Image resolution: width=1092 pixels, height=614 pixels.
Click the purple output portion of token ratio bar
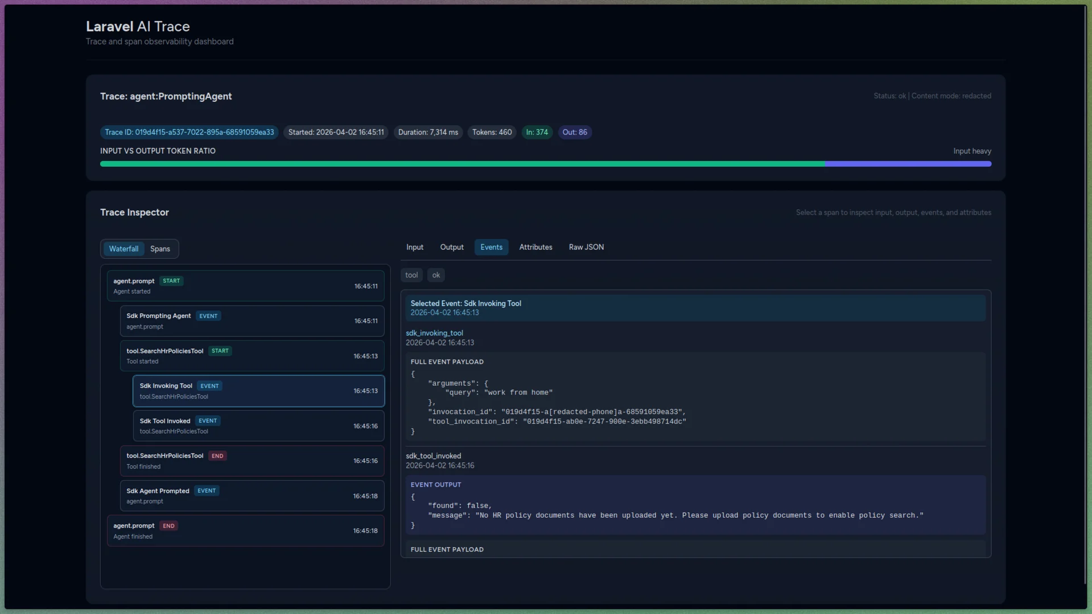(x=908, y=164)
